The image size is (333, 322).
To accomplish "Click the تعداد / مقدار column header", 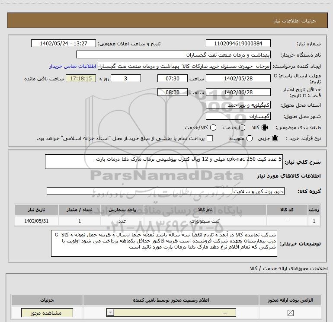I will [x=80, y=210].
